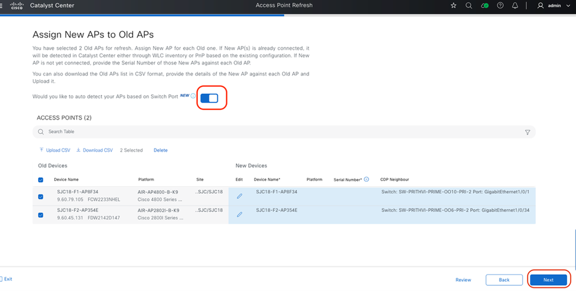This screenshot has width=576, height=291.
Task: Click old device name SJC18-F1-AP8F34
Action: click(77, 192)
